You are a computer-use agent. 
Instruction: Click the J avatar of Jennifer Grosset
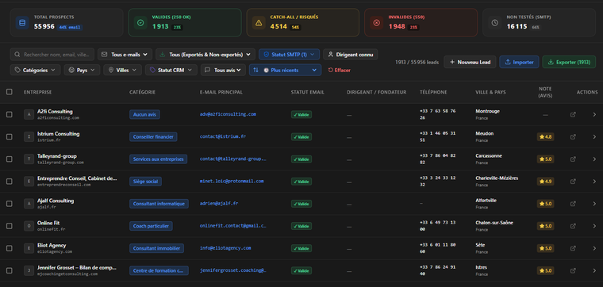[x=29, y=270]
